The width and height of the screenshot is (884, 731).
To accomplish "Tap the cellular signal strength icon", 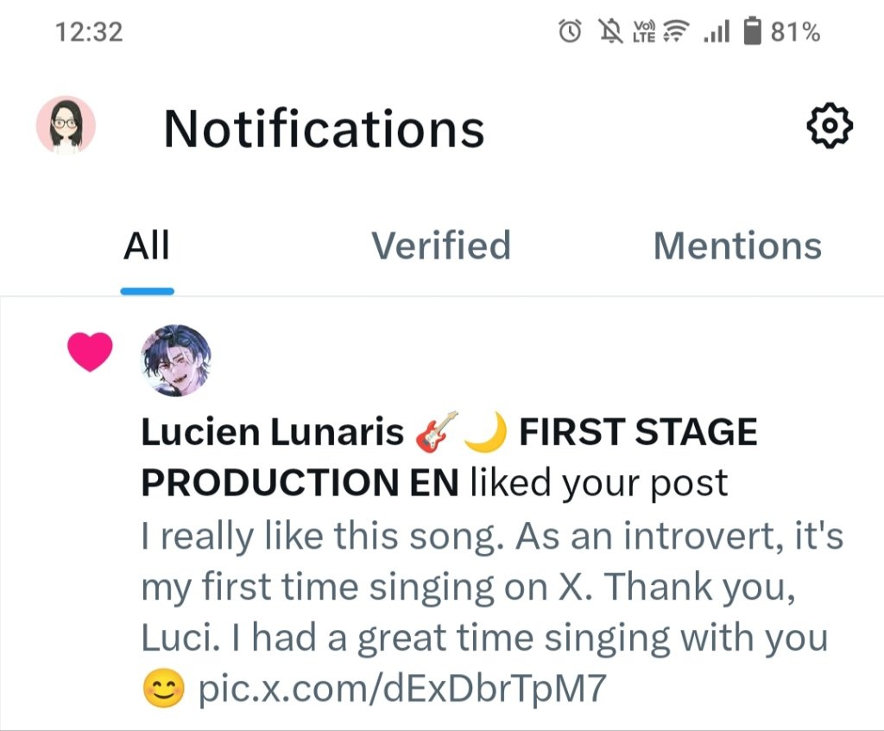I will point(717,32).
